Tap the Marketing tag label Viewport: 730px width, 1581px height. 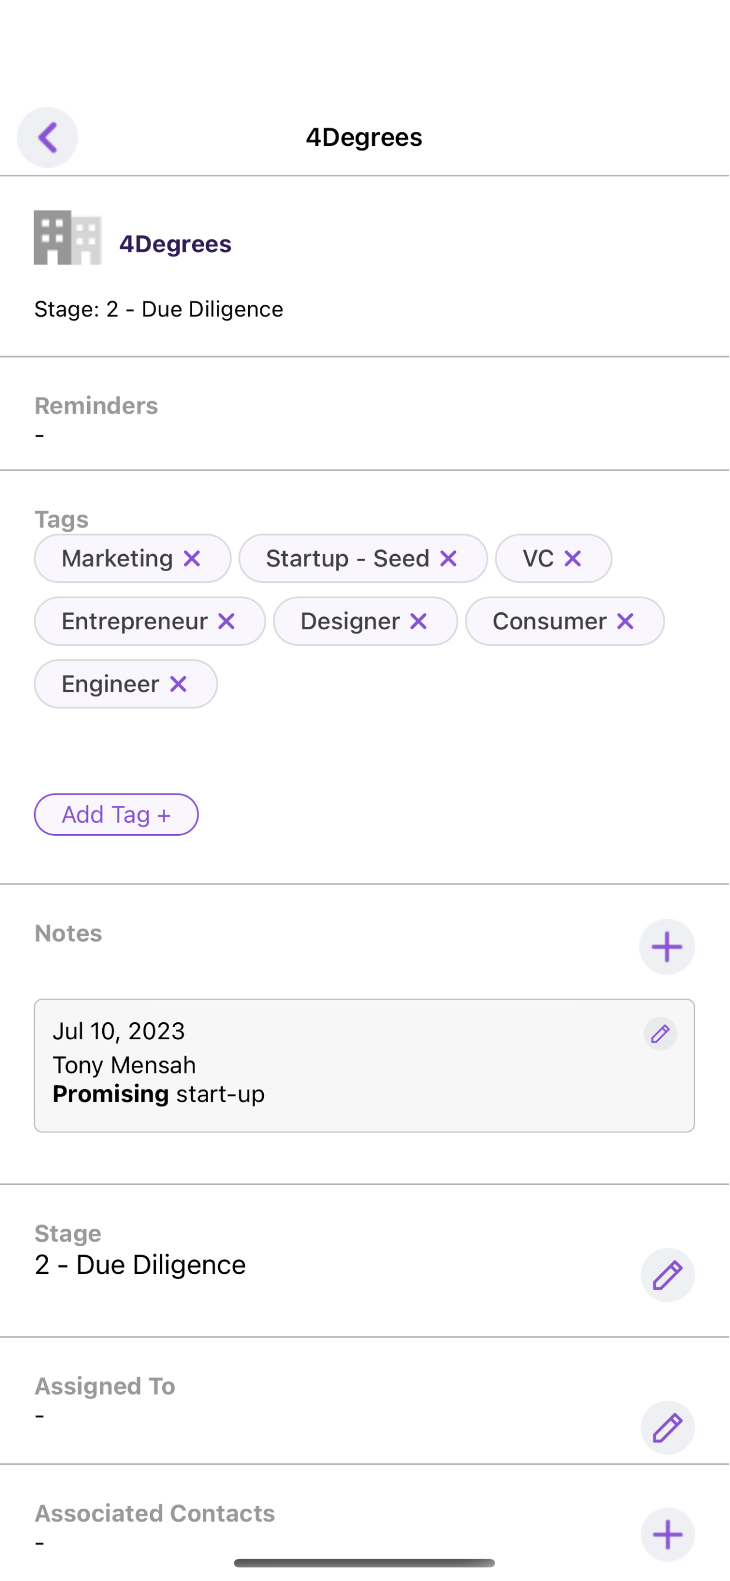117,559
